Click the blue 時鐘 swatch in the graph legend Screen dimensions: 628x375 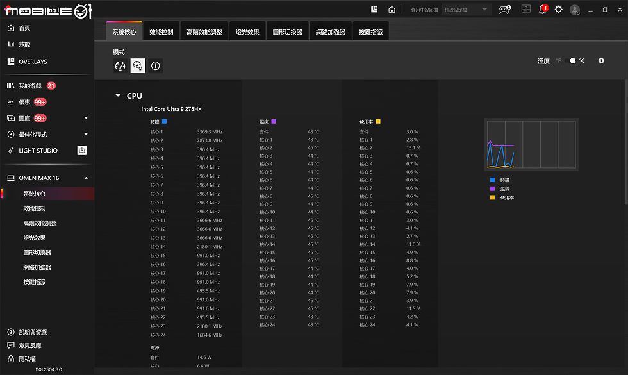(x=492, y=180)
